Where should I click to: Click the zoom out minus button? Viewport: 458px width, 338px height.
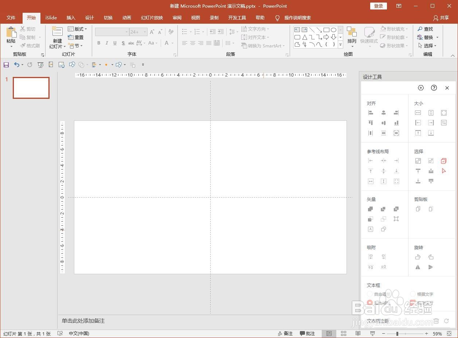coord(383,334)
